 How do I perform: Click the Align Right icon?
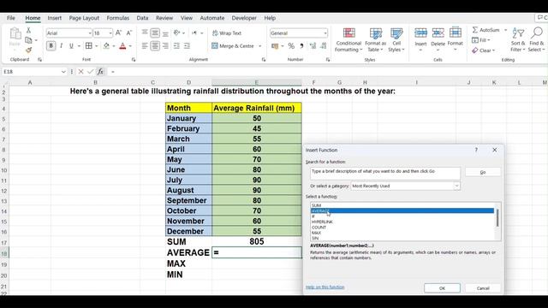(165, 45)
